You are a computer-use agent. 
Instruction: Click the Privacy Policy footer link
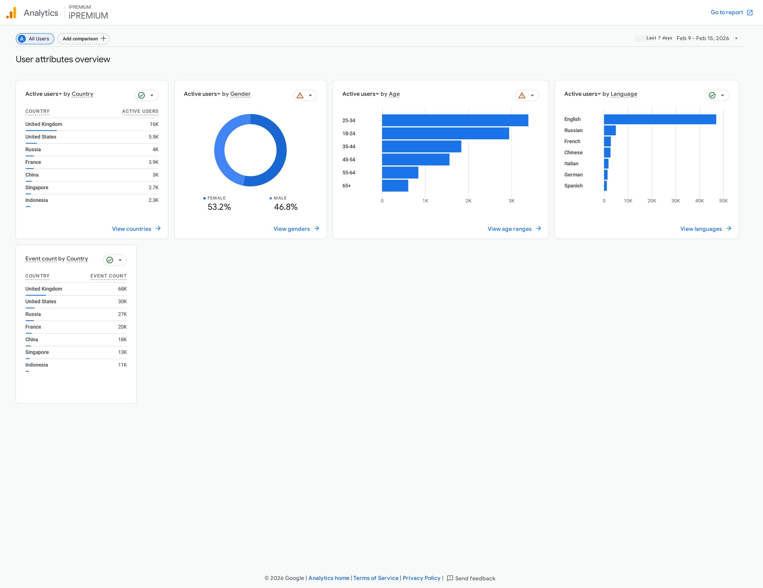pyautogui.click(x=421, y=578)
